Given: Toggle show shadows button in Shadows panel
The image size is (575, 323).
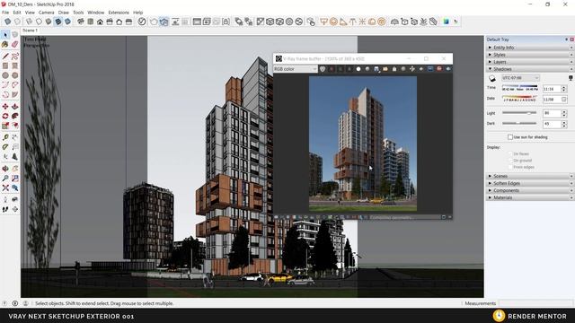Looking at the screenshot, I should (492, 78).
